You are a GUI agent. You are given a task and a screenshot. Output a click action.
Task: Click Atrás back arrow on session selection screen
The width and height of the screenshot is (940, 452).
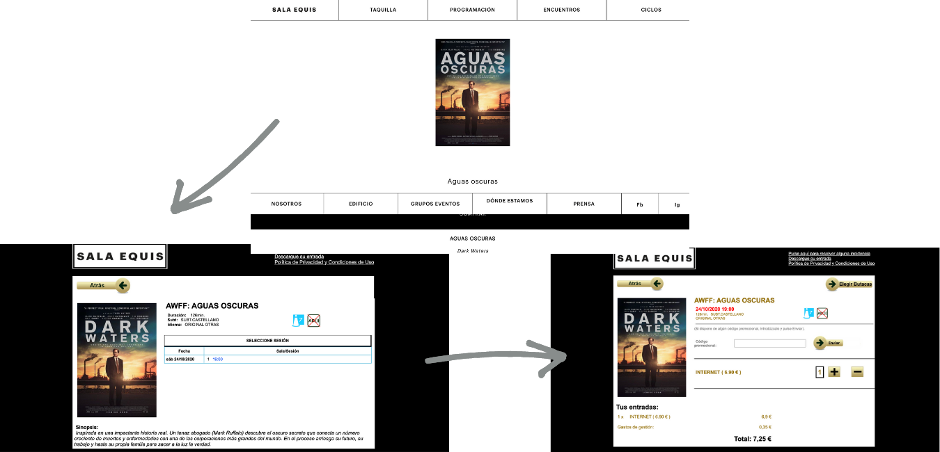pos(103,285)
